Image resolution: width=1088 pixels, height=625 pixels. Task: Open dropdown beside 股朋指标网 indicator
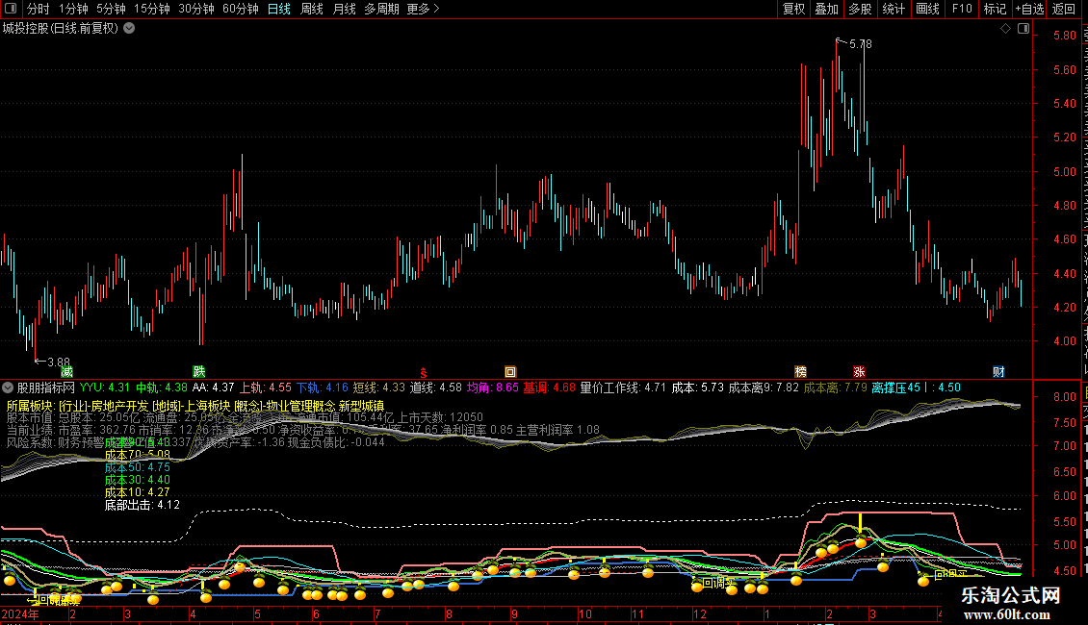click(x=8, y=388)
